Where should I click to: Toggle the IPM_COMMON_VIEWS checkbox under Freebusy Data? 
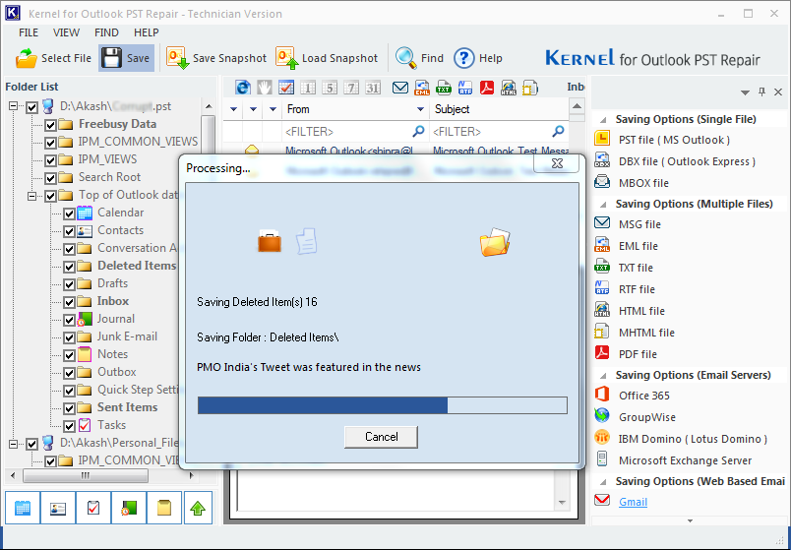click(50, 143)
